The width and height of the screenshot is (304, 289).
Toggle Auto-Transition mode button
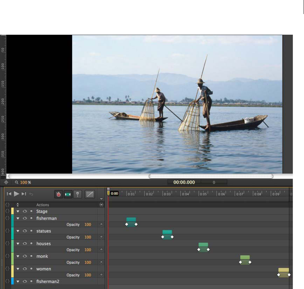(68, 194)
